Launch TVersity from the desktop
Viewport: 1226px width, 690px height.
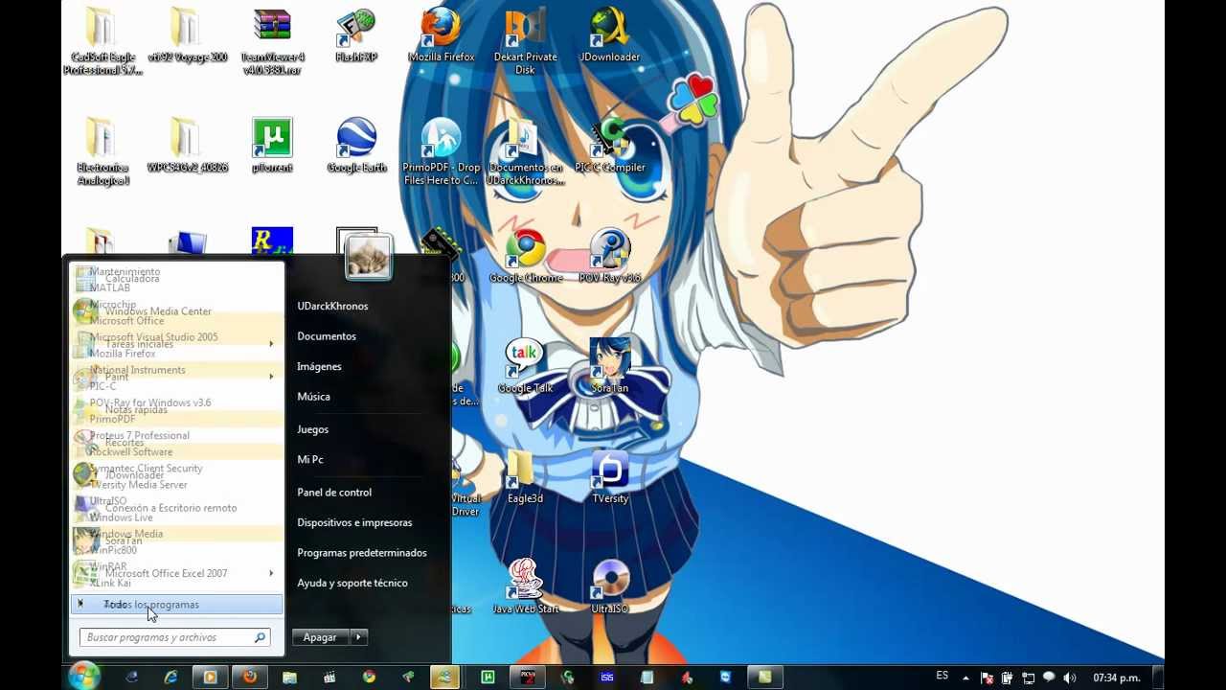tap(609, 476)
